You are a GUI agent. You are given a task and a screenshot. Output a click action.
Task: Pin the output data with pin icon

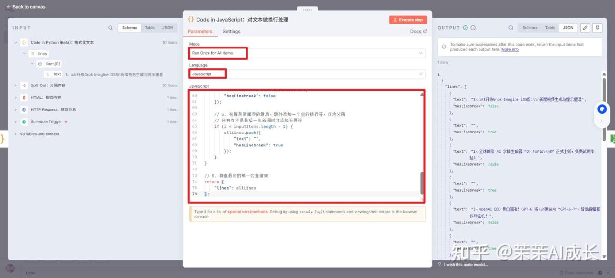(597, 28)
